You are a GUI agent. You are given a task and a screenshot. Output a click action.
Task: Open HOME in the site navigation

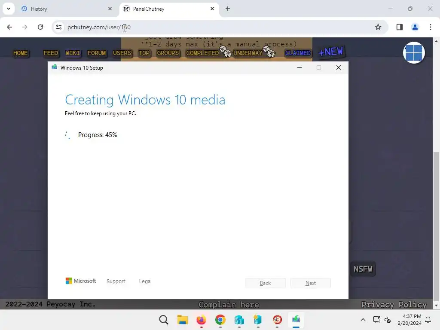(21, 53)
